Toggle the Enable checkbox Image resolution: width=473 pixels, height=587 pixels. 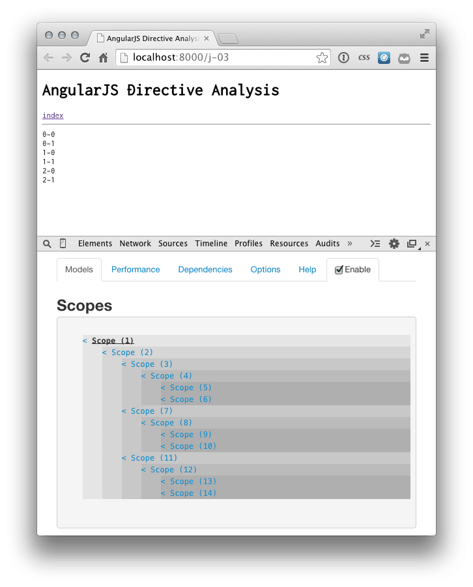click(x=339, y=270)
